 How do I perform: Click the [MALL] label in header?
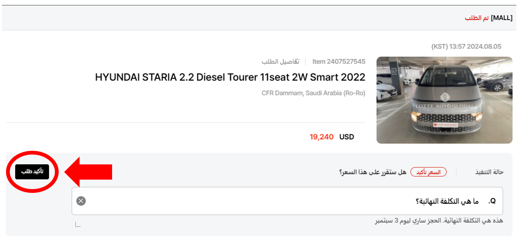pyautogui.click(x=501, y=18)
